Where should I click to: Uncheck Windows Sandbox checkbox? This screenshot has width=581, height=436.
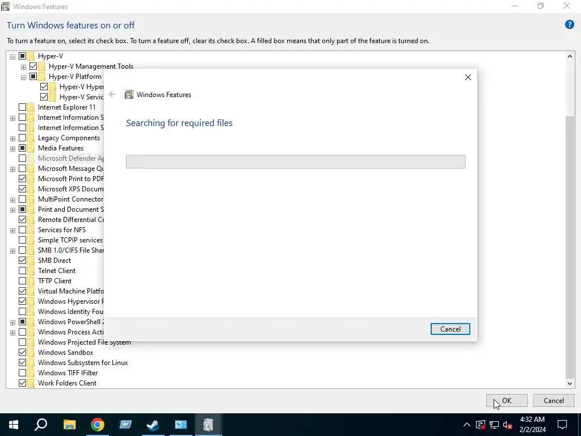(x=22, y=352)
